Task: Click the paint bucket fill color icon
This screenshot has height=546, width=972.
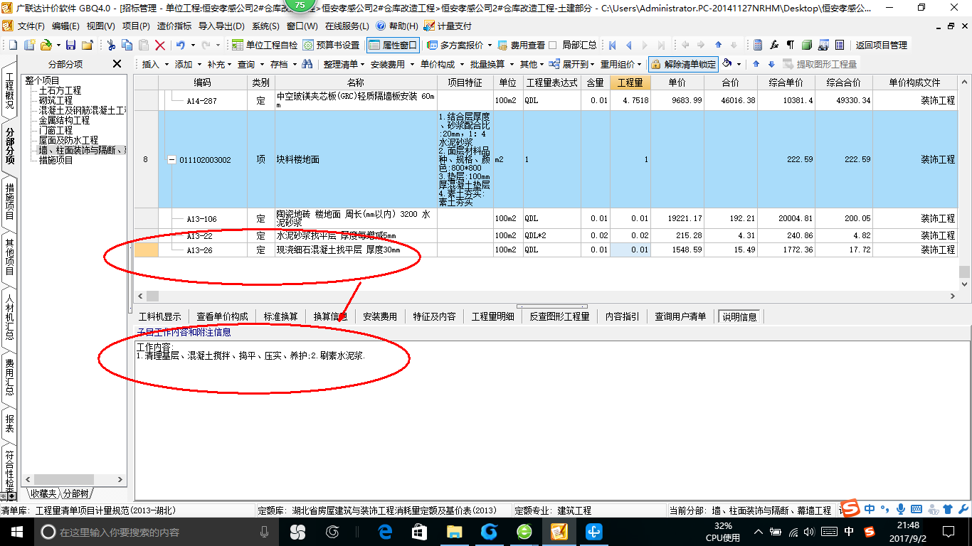Action: pyautogui.click(x=727, y=64)
